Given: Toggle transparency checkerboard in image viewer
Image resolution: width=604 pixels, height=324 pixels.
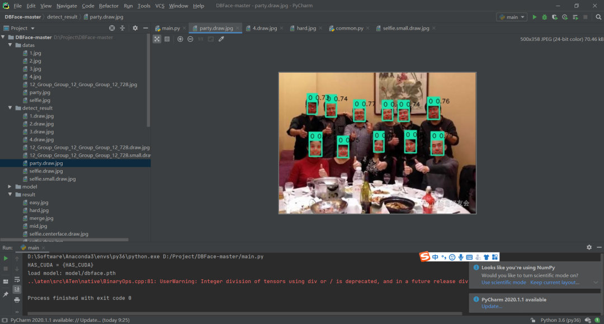Looking at the screenshot, I should pos(157,39).
